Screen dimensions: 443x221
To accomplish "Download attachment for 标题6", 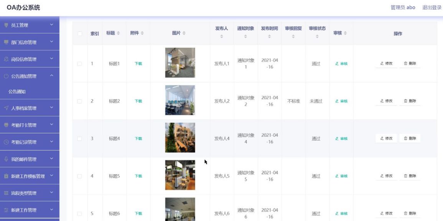I will tap(138, 214).
